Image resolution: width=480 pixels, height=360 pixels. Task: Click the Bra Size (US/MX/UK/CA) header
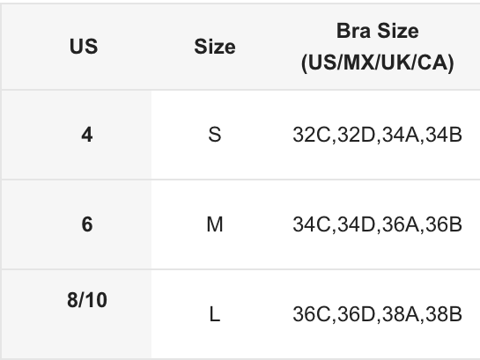coord(378,47)
